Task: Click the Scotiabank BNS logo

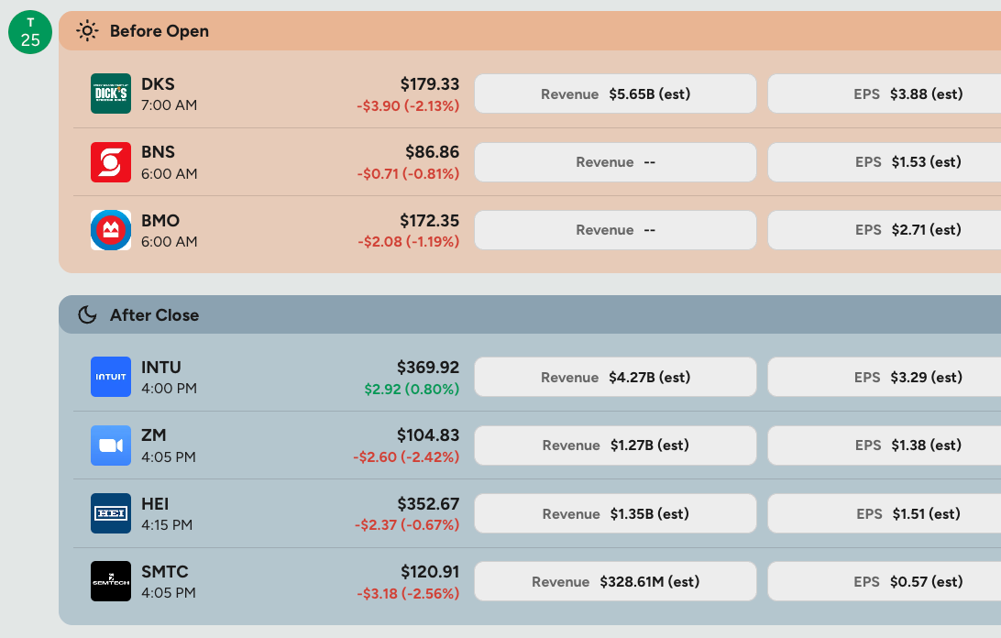Action: (x=110, y=162)
